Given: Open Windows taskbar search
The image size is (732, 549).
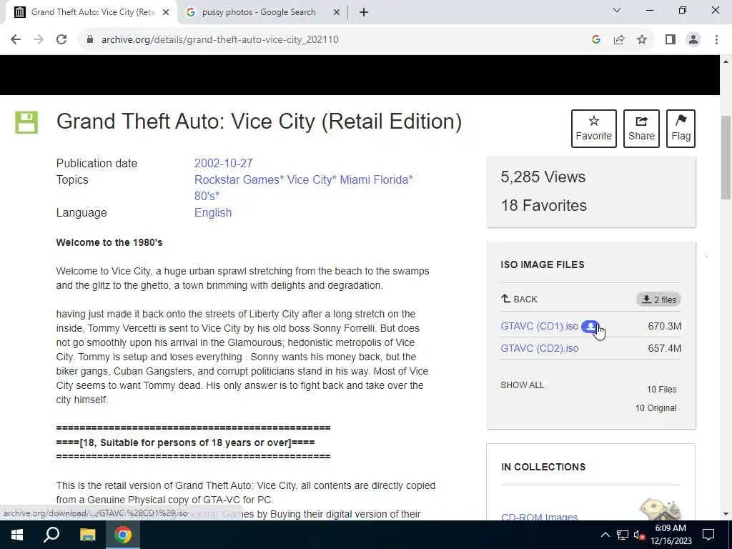Looking at the screenshot, I should 51,535.
